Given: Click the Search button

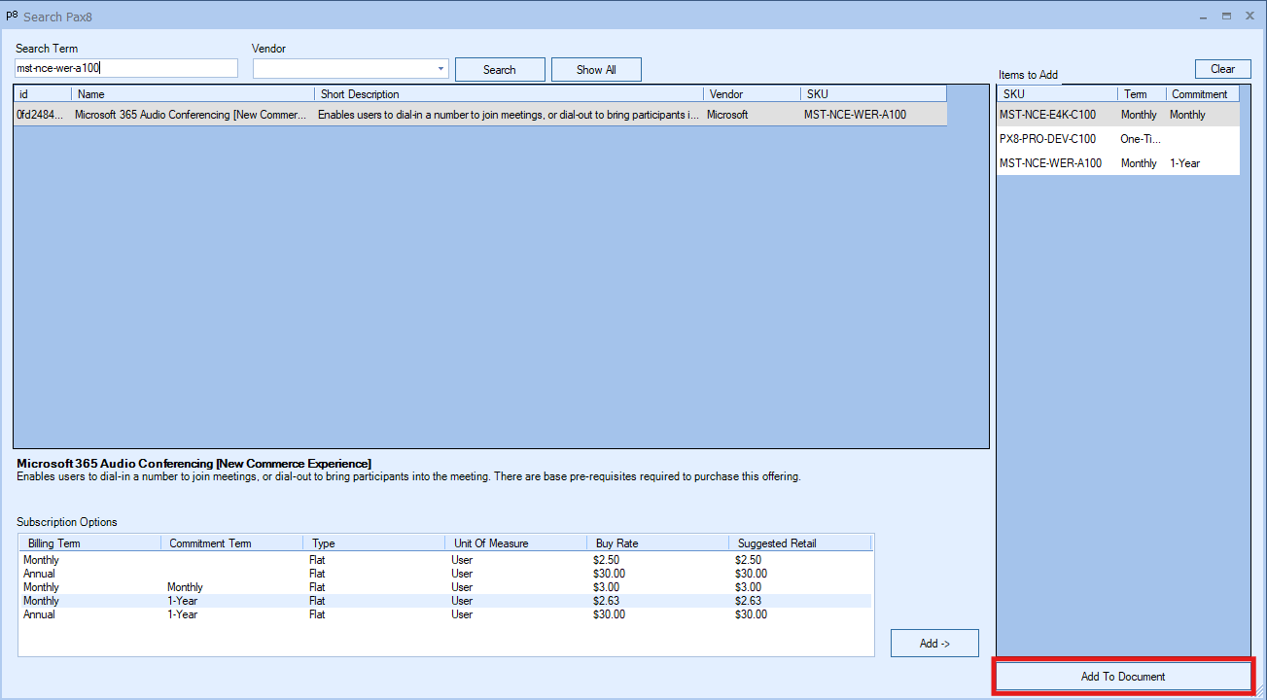Looking at the screenshot, I should pyautogui.click(x=500, y=70).
